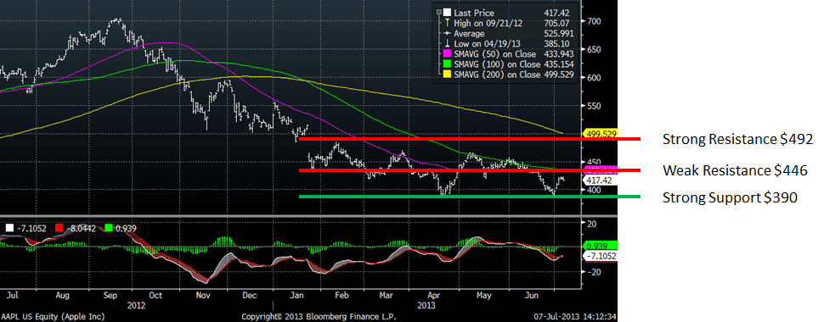Click the green SMAVG (100) color swatch
This screenshot has height=322, width=824.
447,64
